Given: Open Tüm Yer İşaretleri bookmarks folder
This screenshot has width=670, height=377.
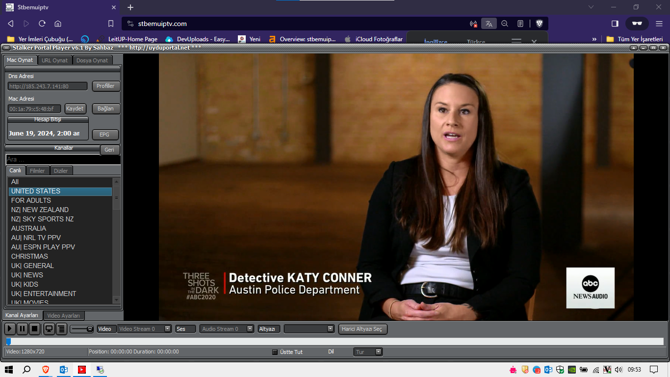Looking at the screenshot, I should [x=635, y=39].
